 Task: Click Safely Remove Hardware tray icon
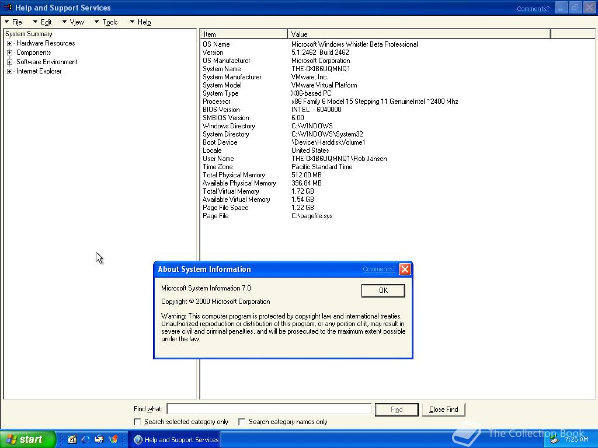point(555,440)
